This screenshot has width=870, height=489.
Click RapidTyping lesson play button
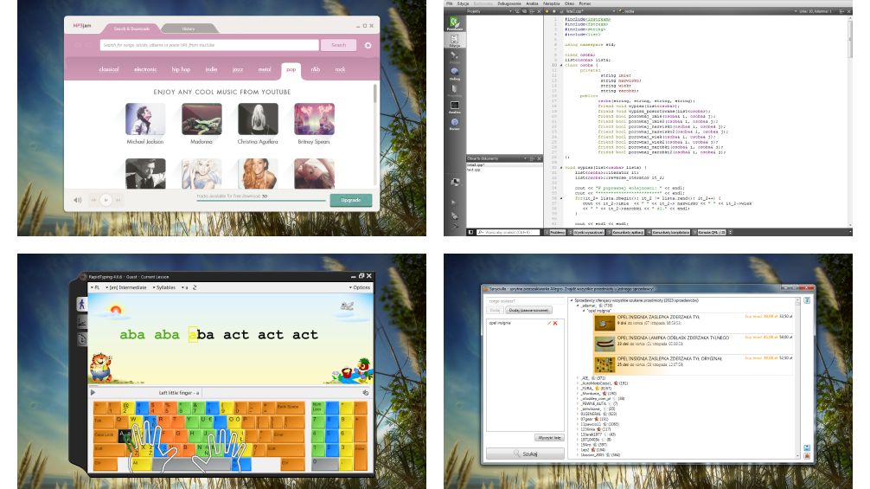point(93,392)
